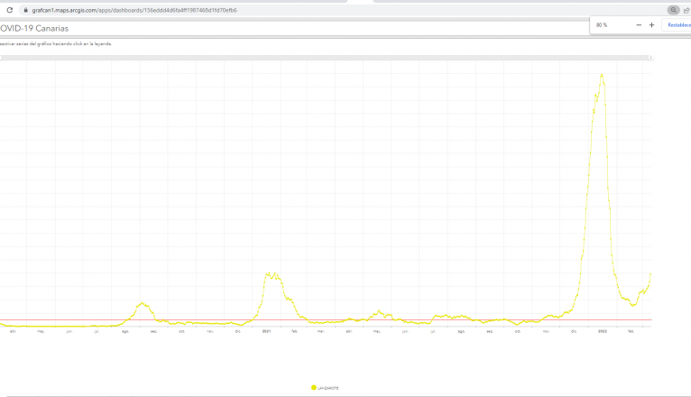
Task: Toggle the LANZAROTE legend series
Action: [325, 388]
